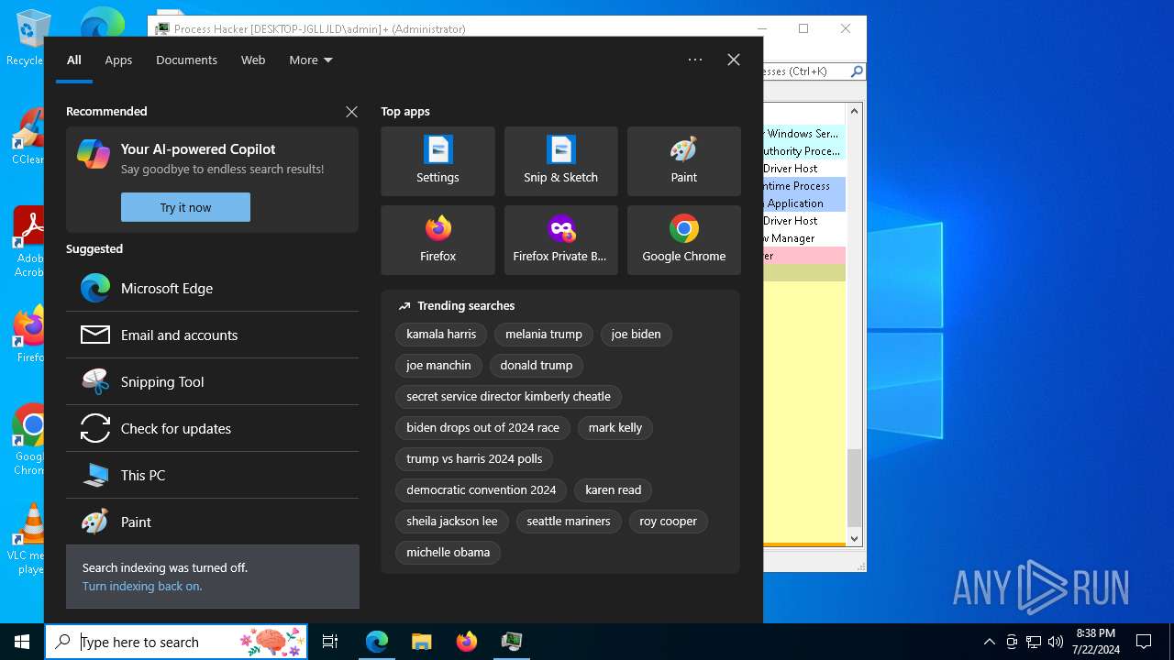Screen dimensions: 1174x660
Task: Select the 'Manager' row in Process Hacker
Action: [x=804, y=238]
